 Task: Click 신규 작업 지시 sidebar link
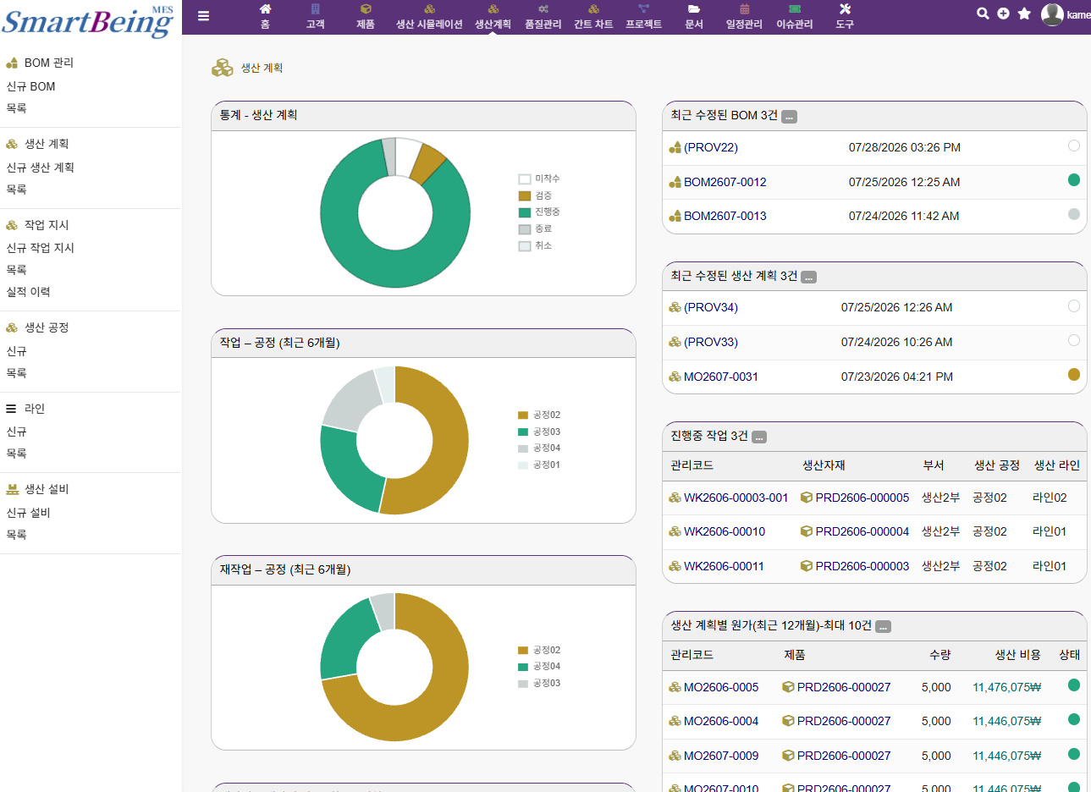point(40,248)
